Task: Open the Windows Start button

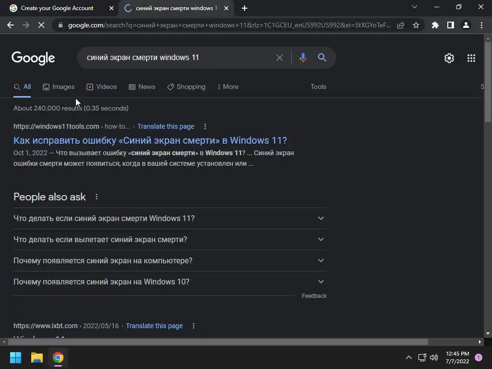Action: pyautogui.click(x=15, y=357)
